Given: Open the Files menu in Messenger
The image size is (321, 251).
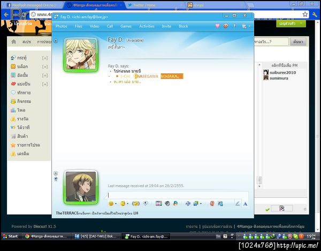Looking at the screenshot, I should (78, 26).
